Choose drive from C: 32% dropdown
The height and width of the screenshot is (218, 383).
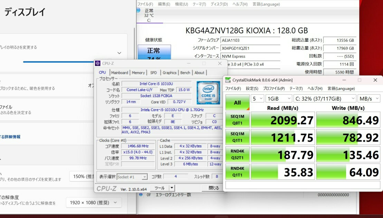point(324,99)
